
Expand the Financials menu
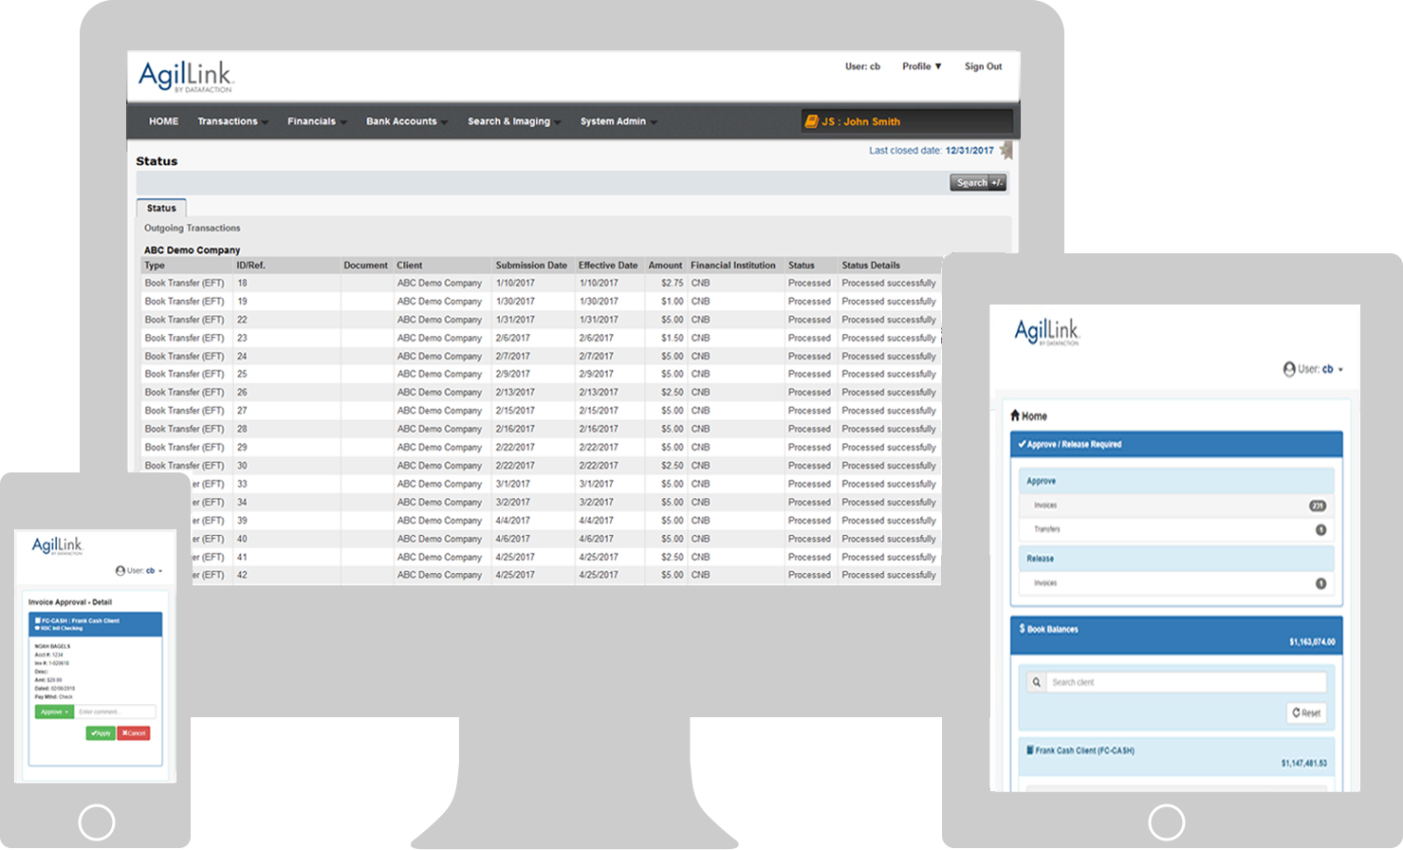[317, 121]
